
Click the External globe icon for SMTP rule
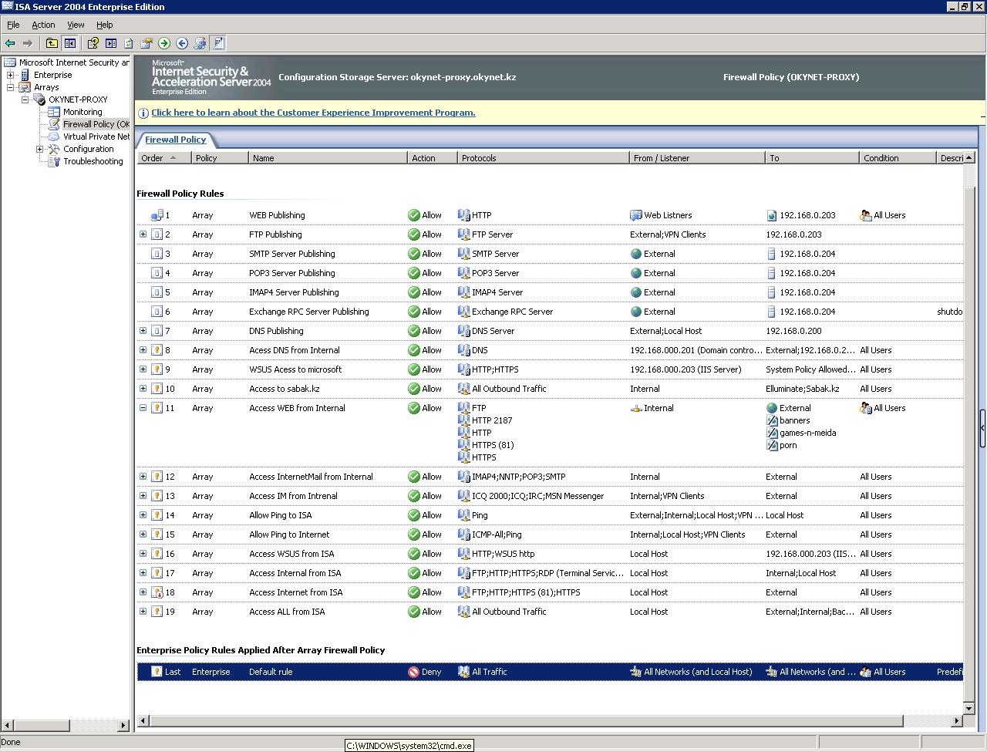pyautogui.click(x=636, y=254)
